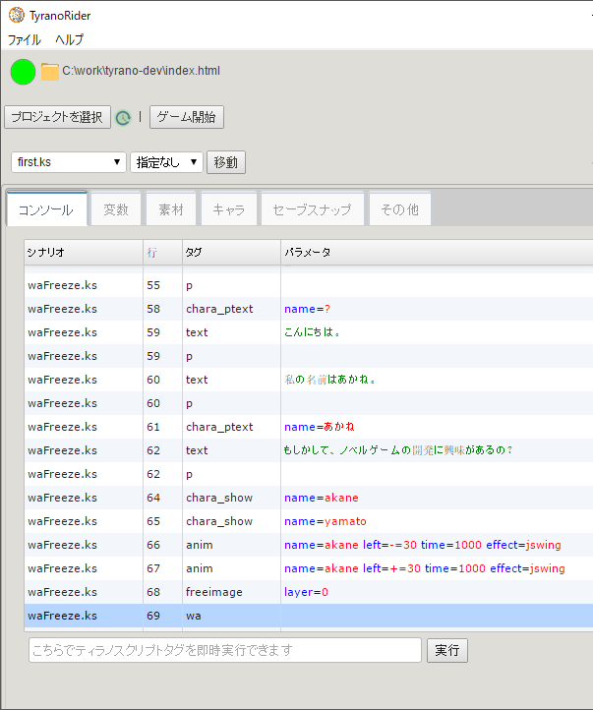593x710 pixels.
Task: Click the text tag on line 60
Action: coord(197,380)
